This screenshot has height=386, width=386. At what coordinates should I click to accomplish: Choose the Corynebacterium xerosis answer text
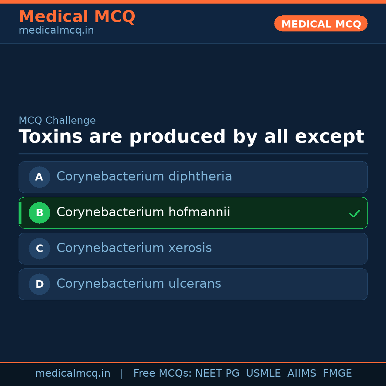134,248
